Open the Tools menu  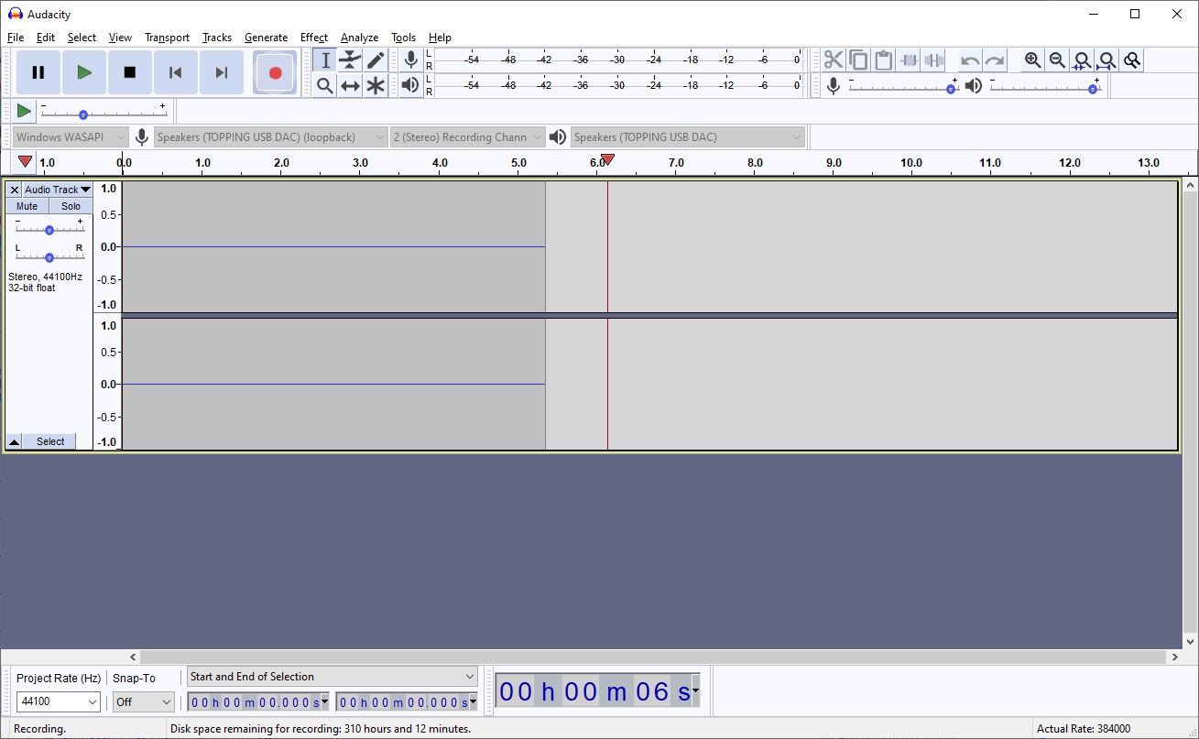[404, 38]
